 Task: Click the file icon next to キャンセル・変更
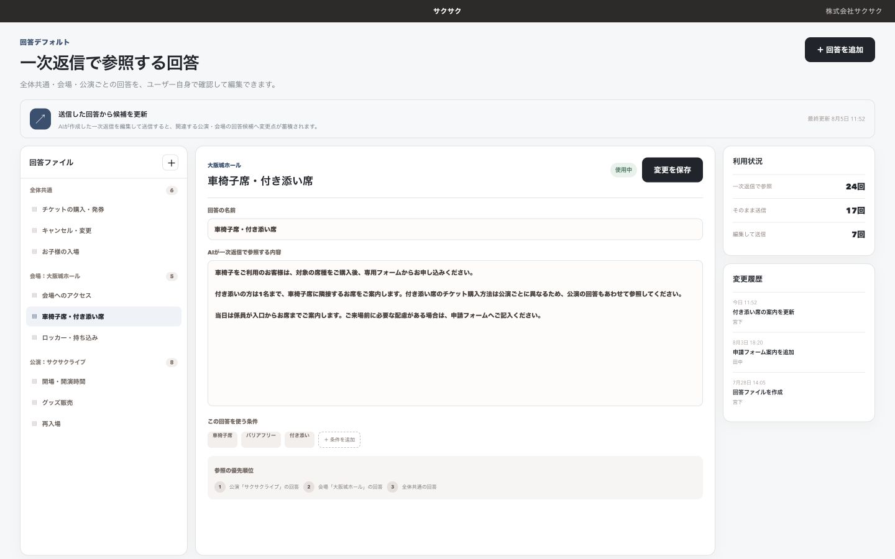tap(34, 230)
